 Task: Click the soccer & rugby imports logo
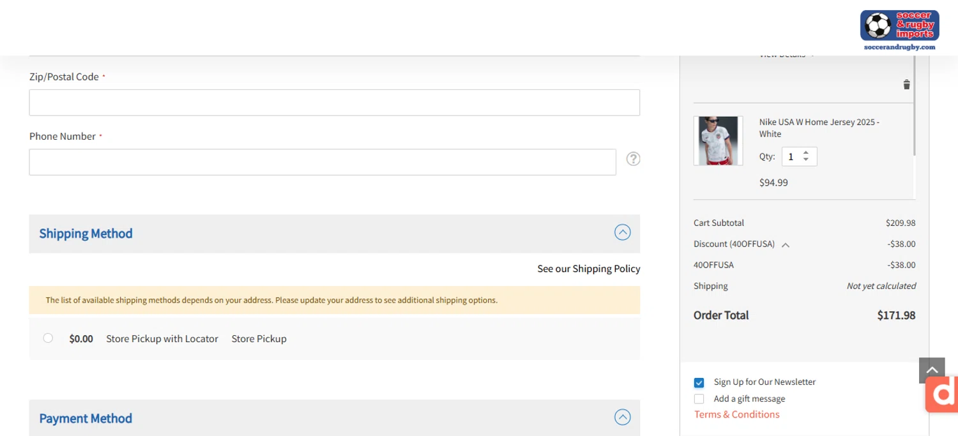pos(899,30)
